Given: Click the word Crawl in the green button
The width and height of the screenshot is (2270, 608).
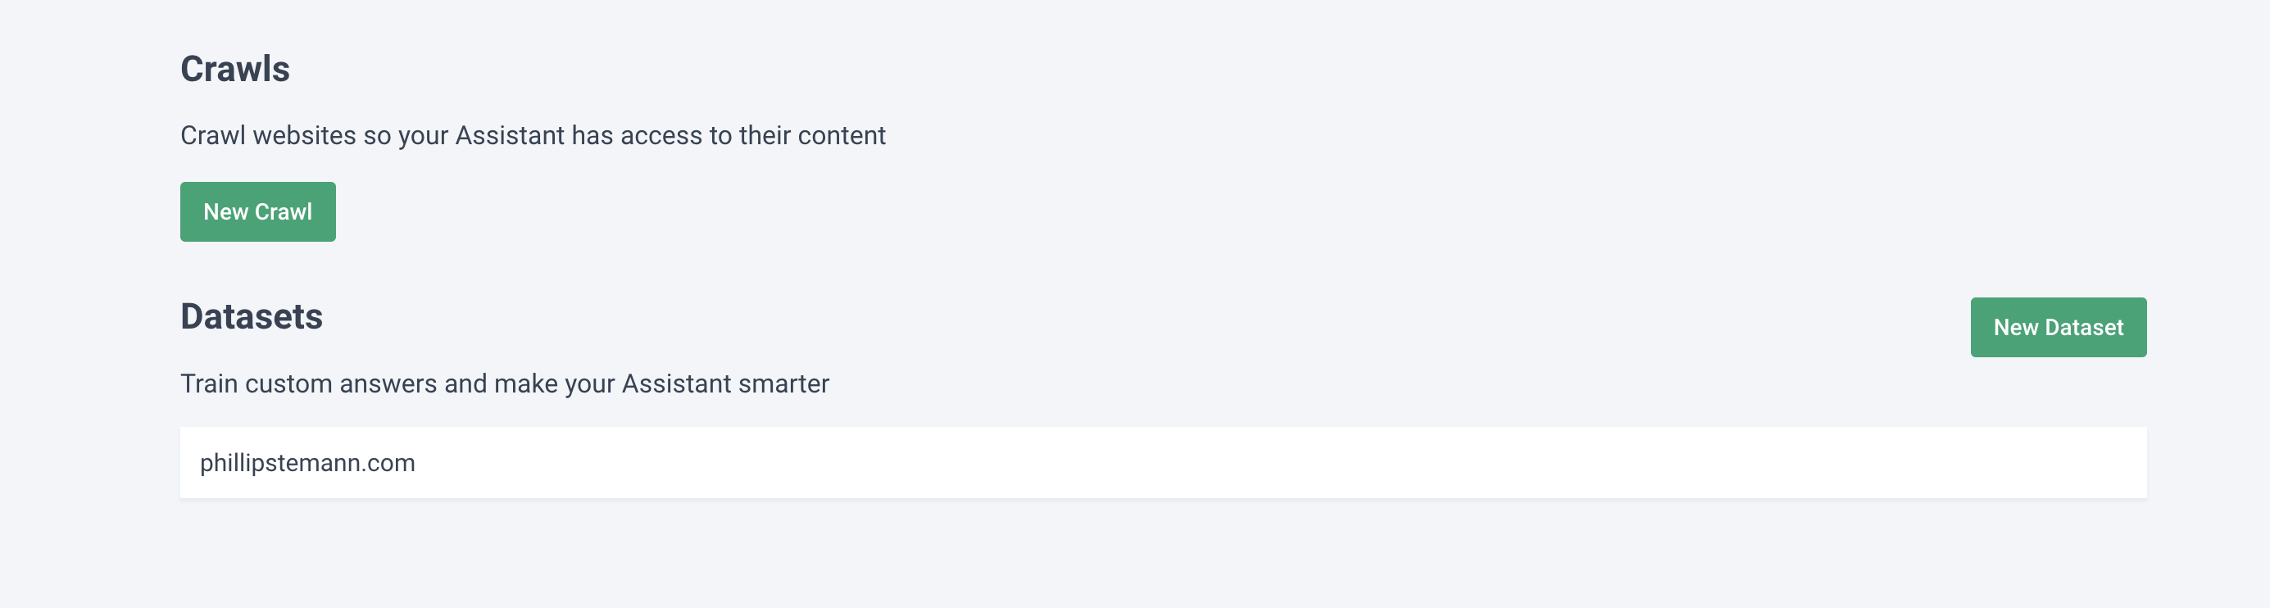Looking at the screenshot, I should (283, 211).
